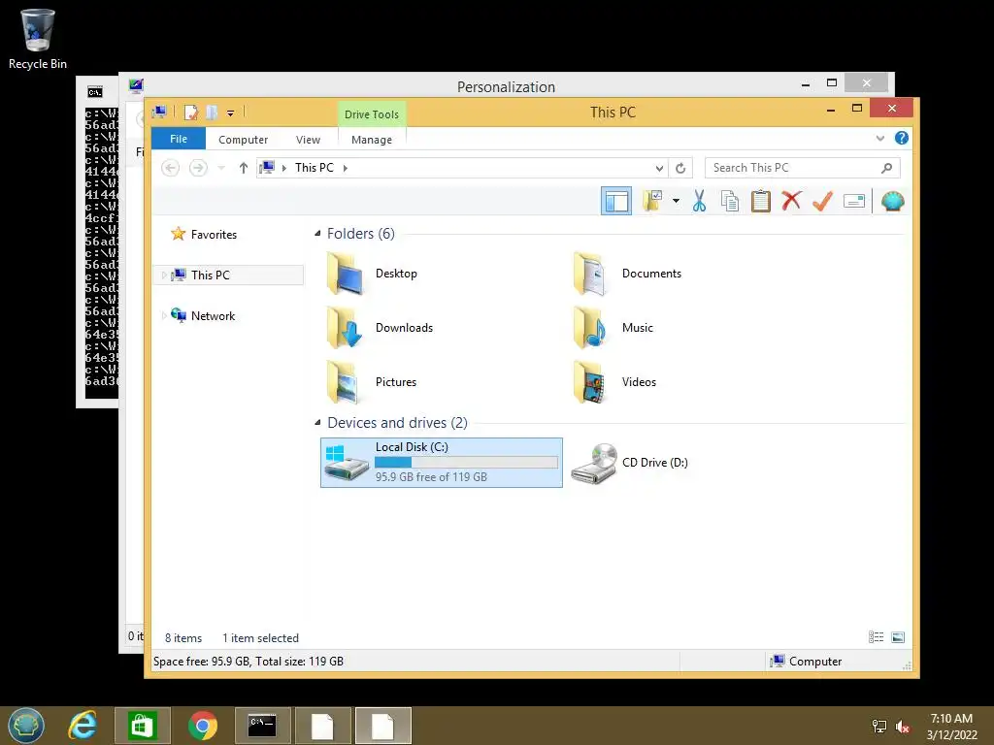
Task: Click the Forward navigation arrow
Action: 198,168
